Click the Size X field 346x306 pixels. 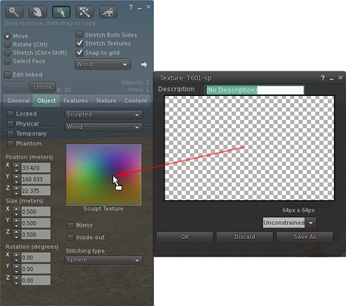tap(36, 212)
